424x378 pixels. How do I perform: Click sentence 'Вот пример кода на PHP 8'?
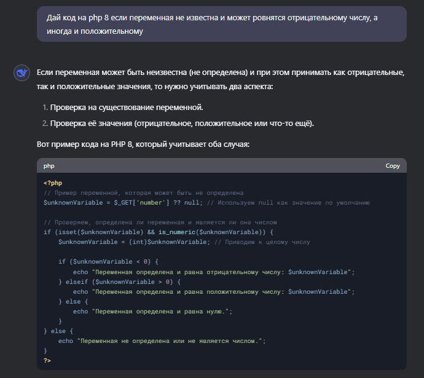(143, 144)
